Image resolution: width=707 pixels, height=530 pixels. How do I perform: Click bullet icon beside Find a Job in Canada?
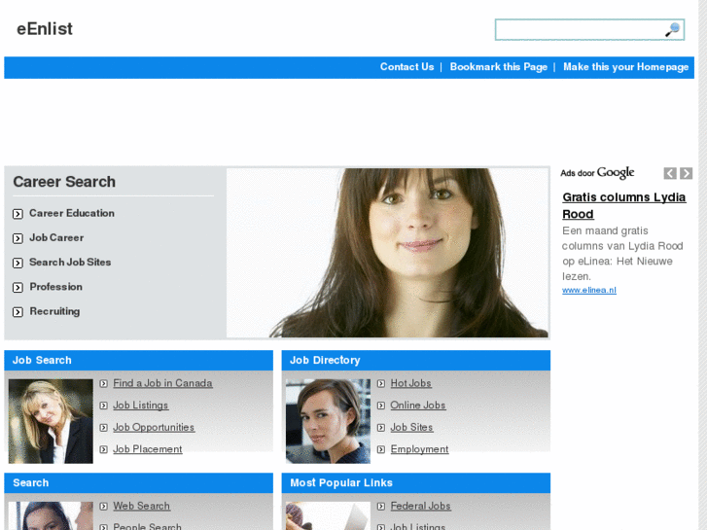104,383
